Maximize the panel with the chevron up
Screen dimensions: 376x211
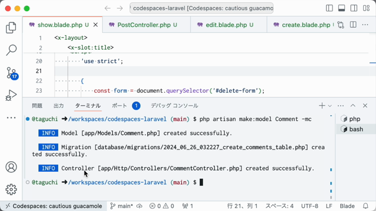point(352,105)
